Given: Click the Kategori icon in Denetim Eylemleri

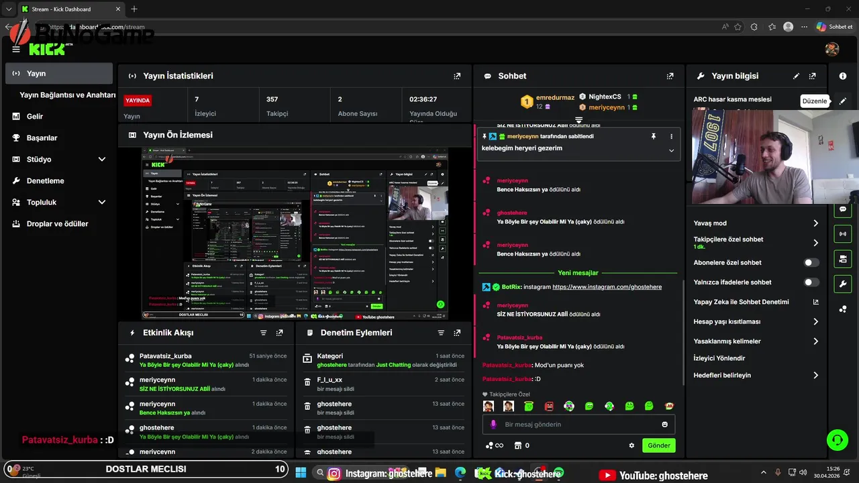Looking at the screenshot, I should 307,359.
